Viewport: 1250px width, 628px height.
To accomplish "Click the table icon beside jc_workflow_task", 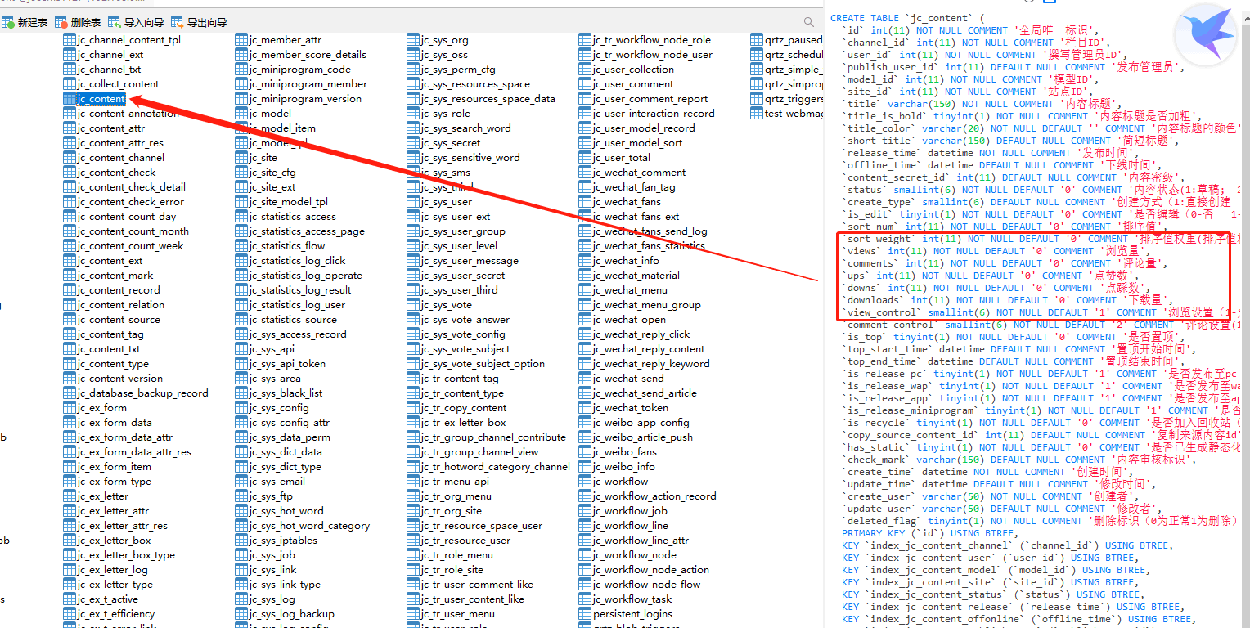I will click(x=585, y=599).
